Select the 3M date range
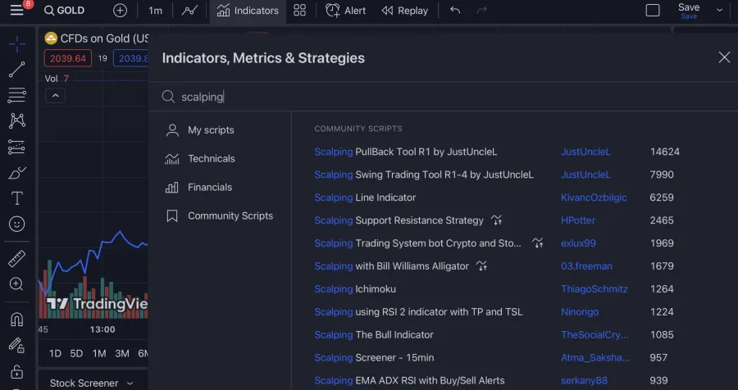The width and height of the screenshot is (738, 390). click(122, 353)
